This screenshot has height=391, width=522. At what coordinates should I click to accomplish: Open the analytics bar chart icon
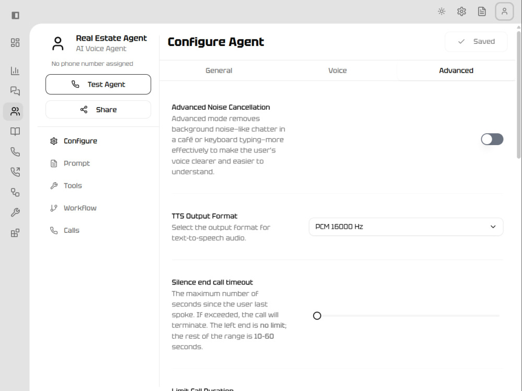tap(15, 70)
